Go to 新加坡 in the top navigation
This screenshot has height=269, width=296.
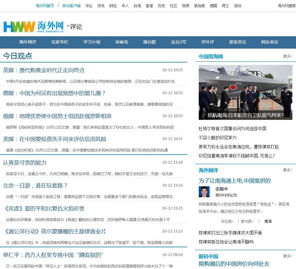pyautogui.click(x=200, y=6)
